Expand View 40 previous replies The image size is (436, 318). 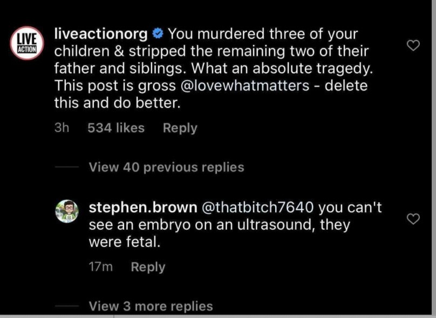tap(166, 167)
